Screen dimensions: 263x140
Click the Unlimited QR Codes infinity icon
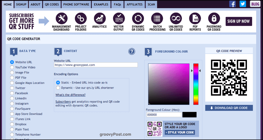coord(176,19)
